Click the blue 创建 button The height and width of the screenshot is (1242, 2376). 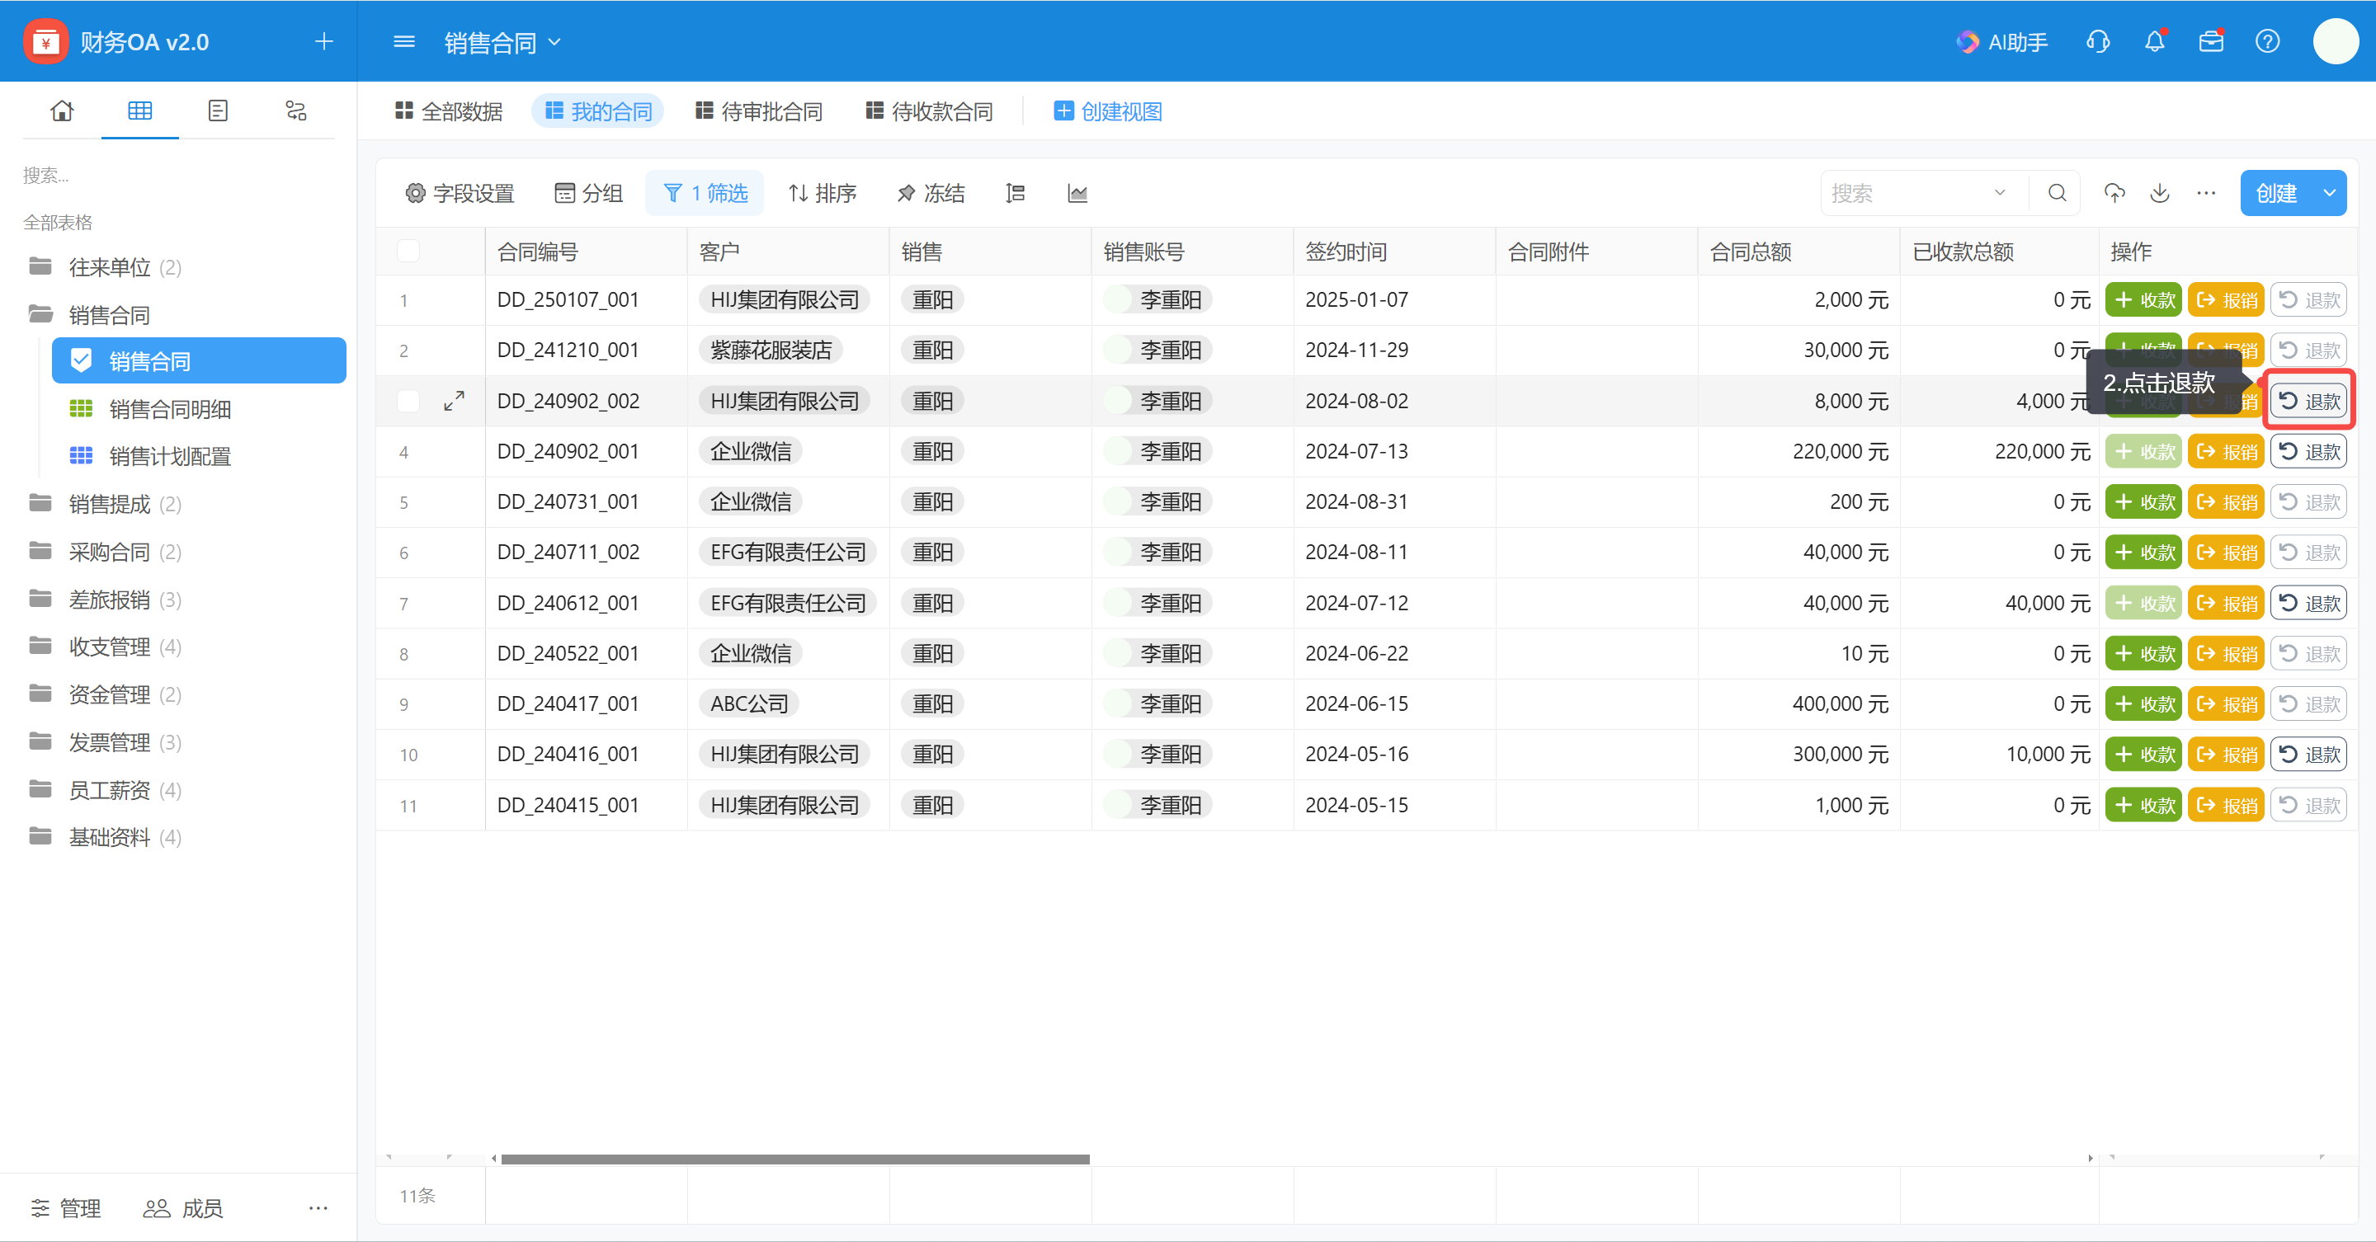2276,193
